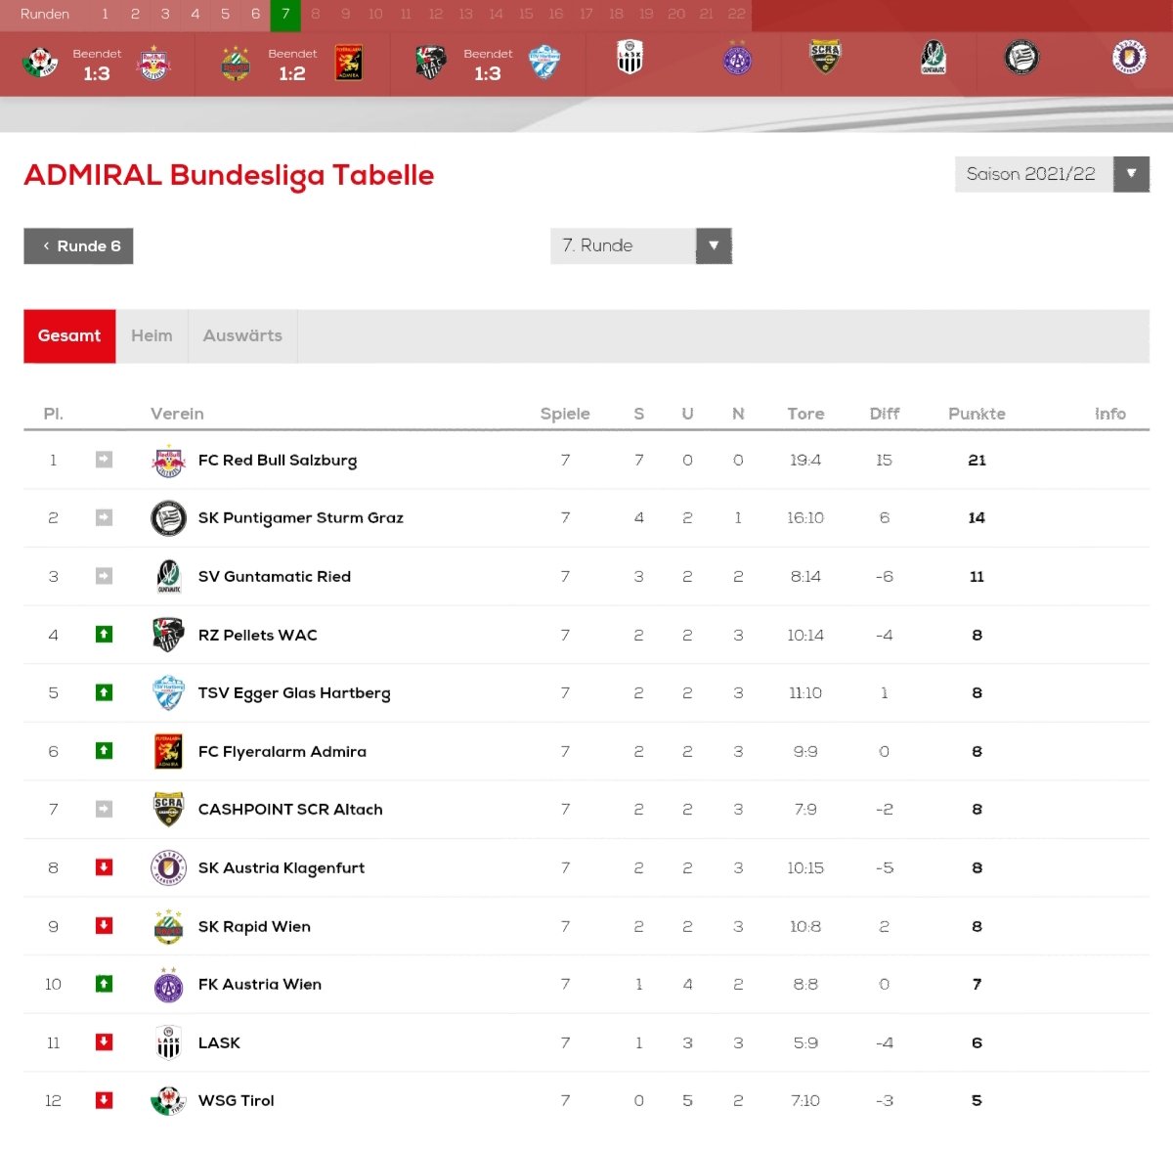This screenshot has width=1173, height=1152.
Task: Open the SK Austria Klagenfurt team name link
Action: coord(282,868)
